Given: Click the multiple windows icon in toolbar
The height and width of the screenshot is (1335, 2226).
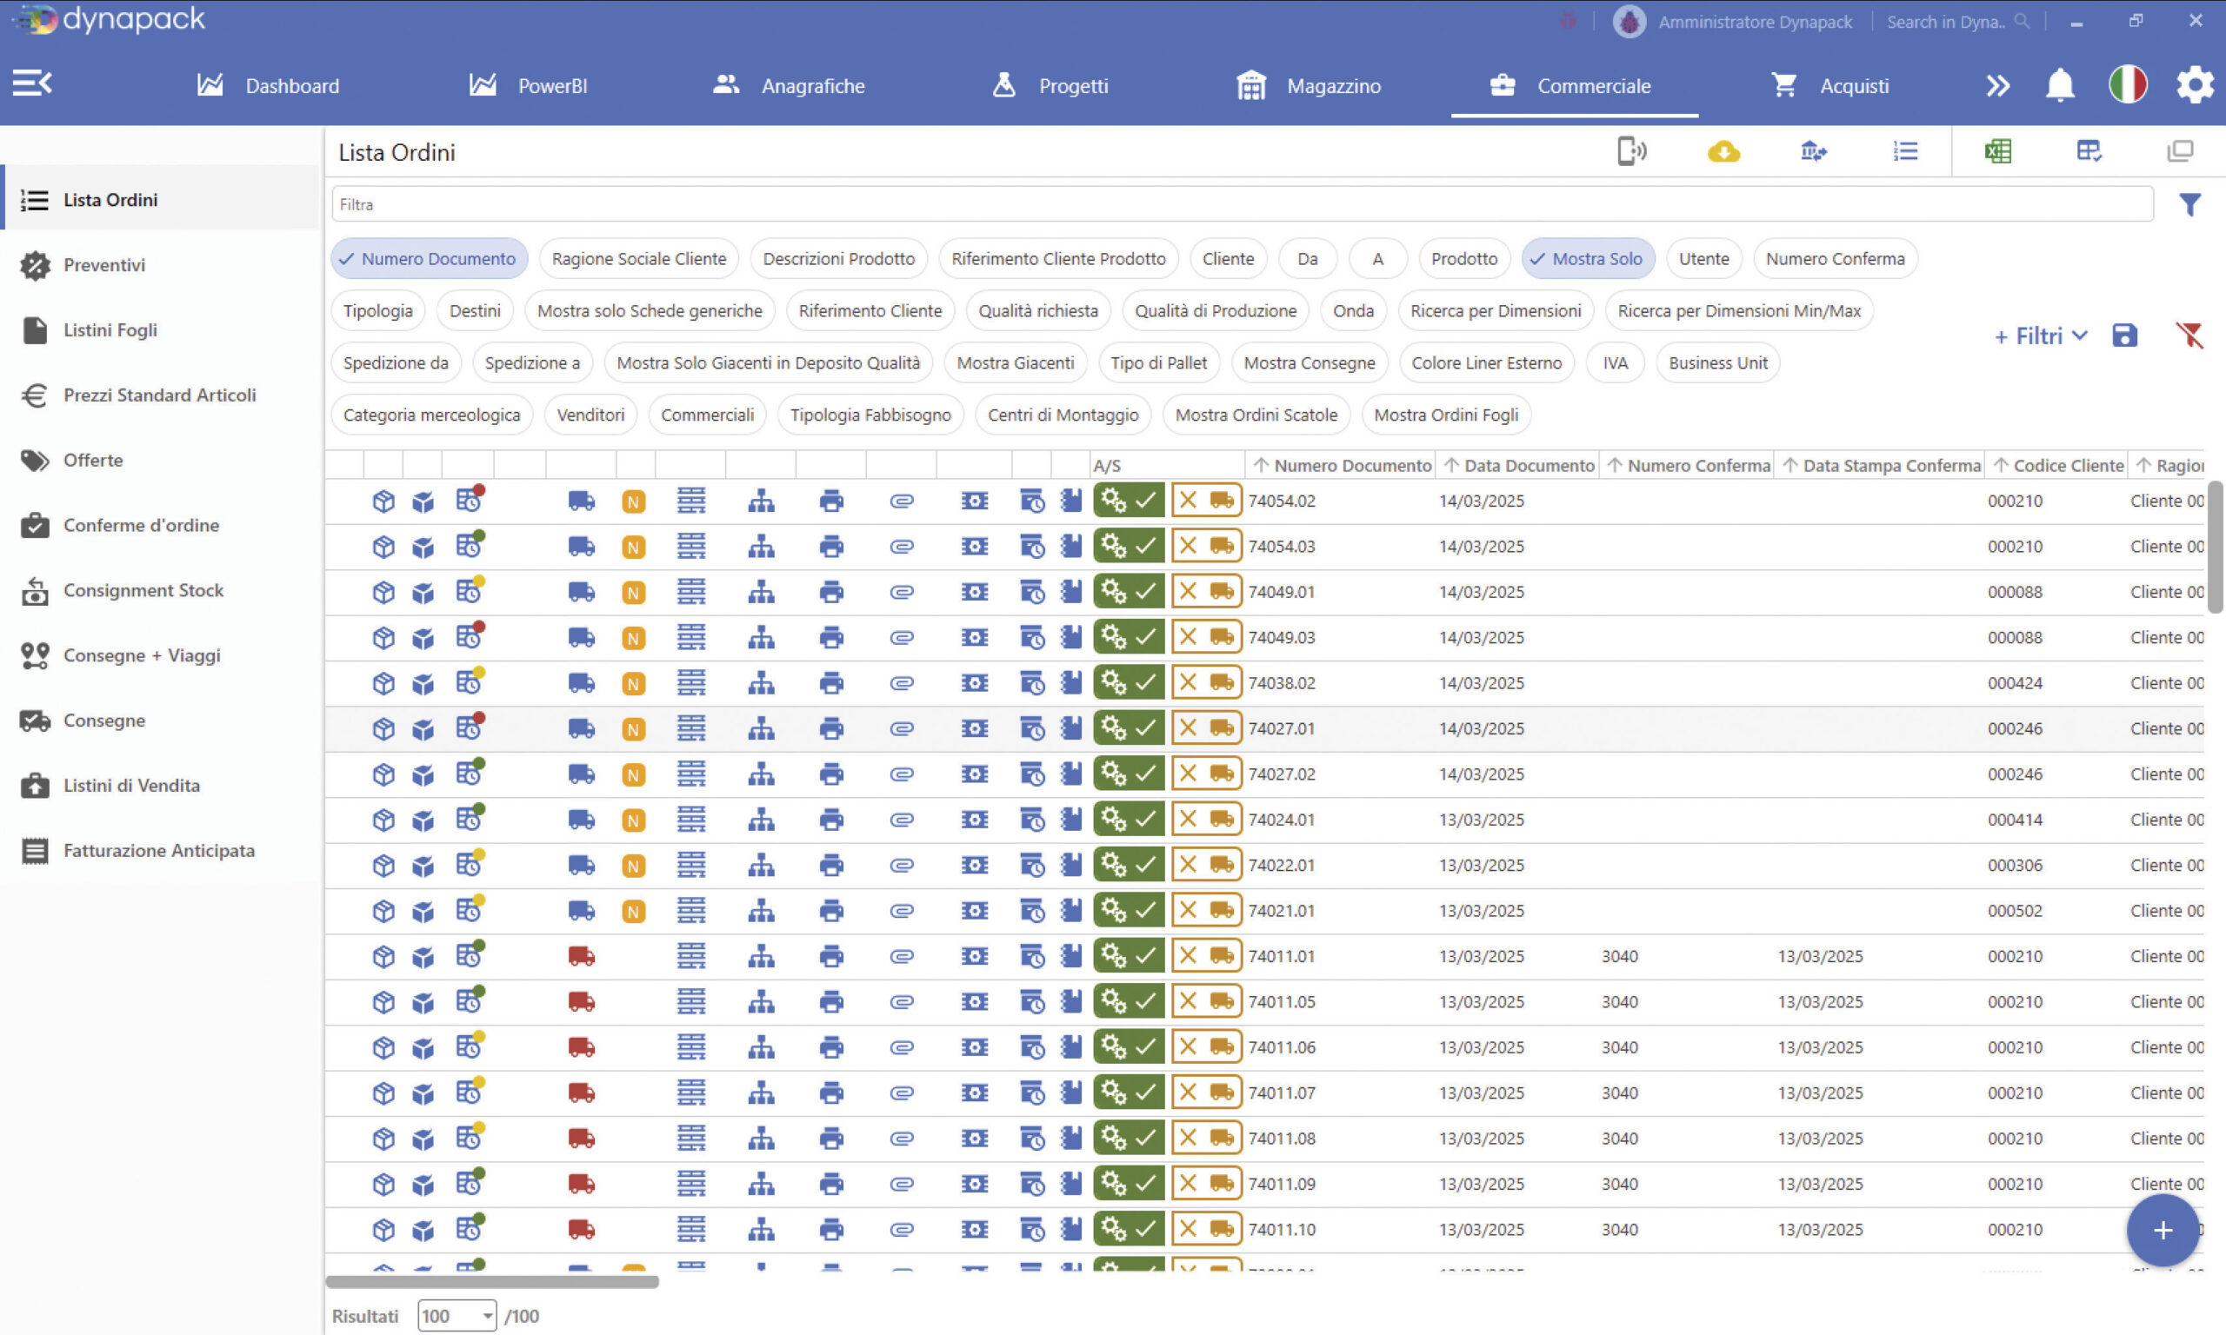Looking at the screenshot, I should click(x=2180, y=151).
